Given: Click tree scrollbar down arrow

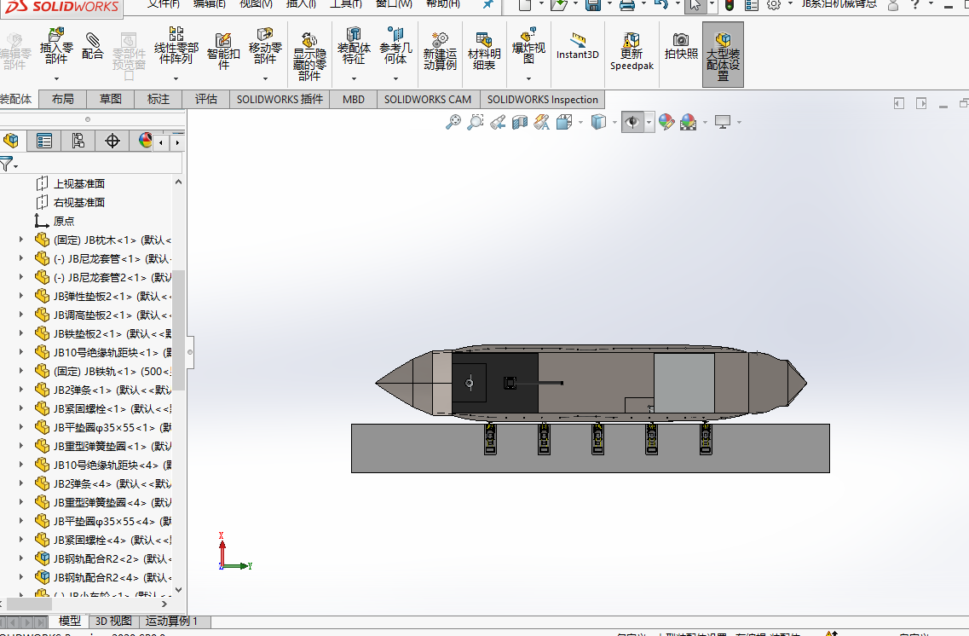Looking at the screenshot, I should click(x=179, y=590).
